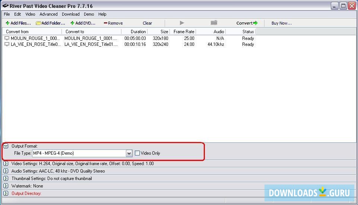The height and width of the screenshot is (205, 358).
Task: Click the N/A audio cell
Action: 220,38
